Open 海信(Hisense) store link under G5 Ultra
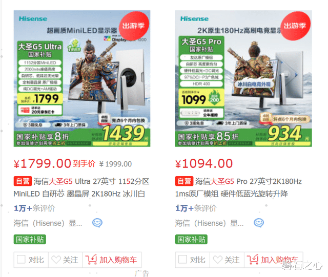This screenshot has height=277, width=328. coord(48,223)
